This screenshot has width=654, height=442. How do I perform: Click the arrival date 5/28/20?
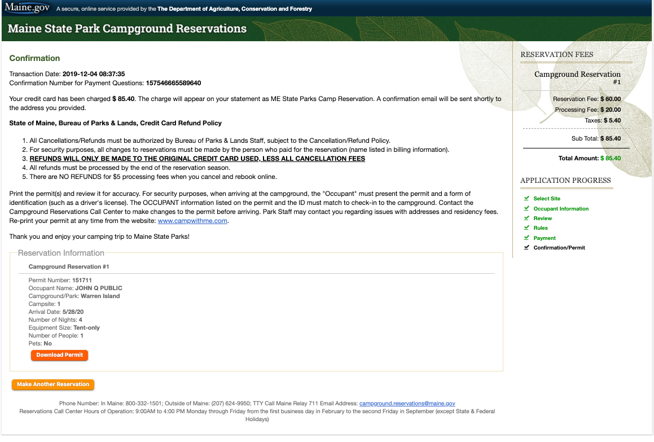click(73, 312)
